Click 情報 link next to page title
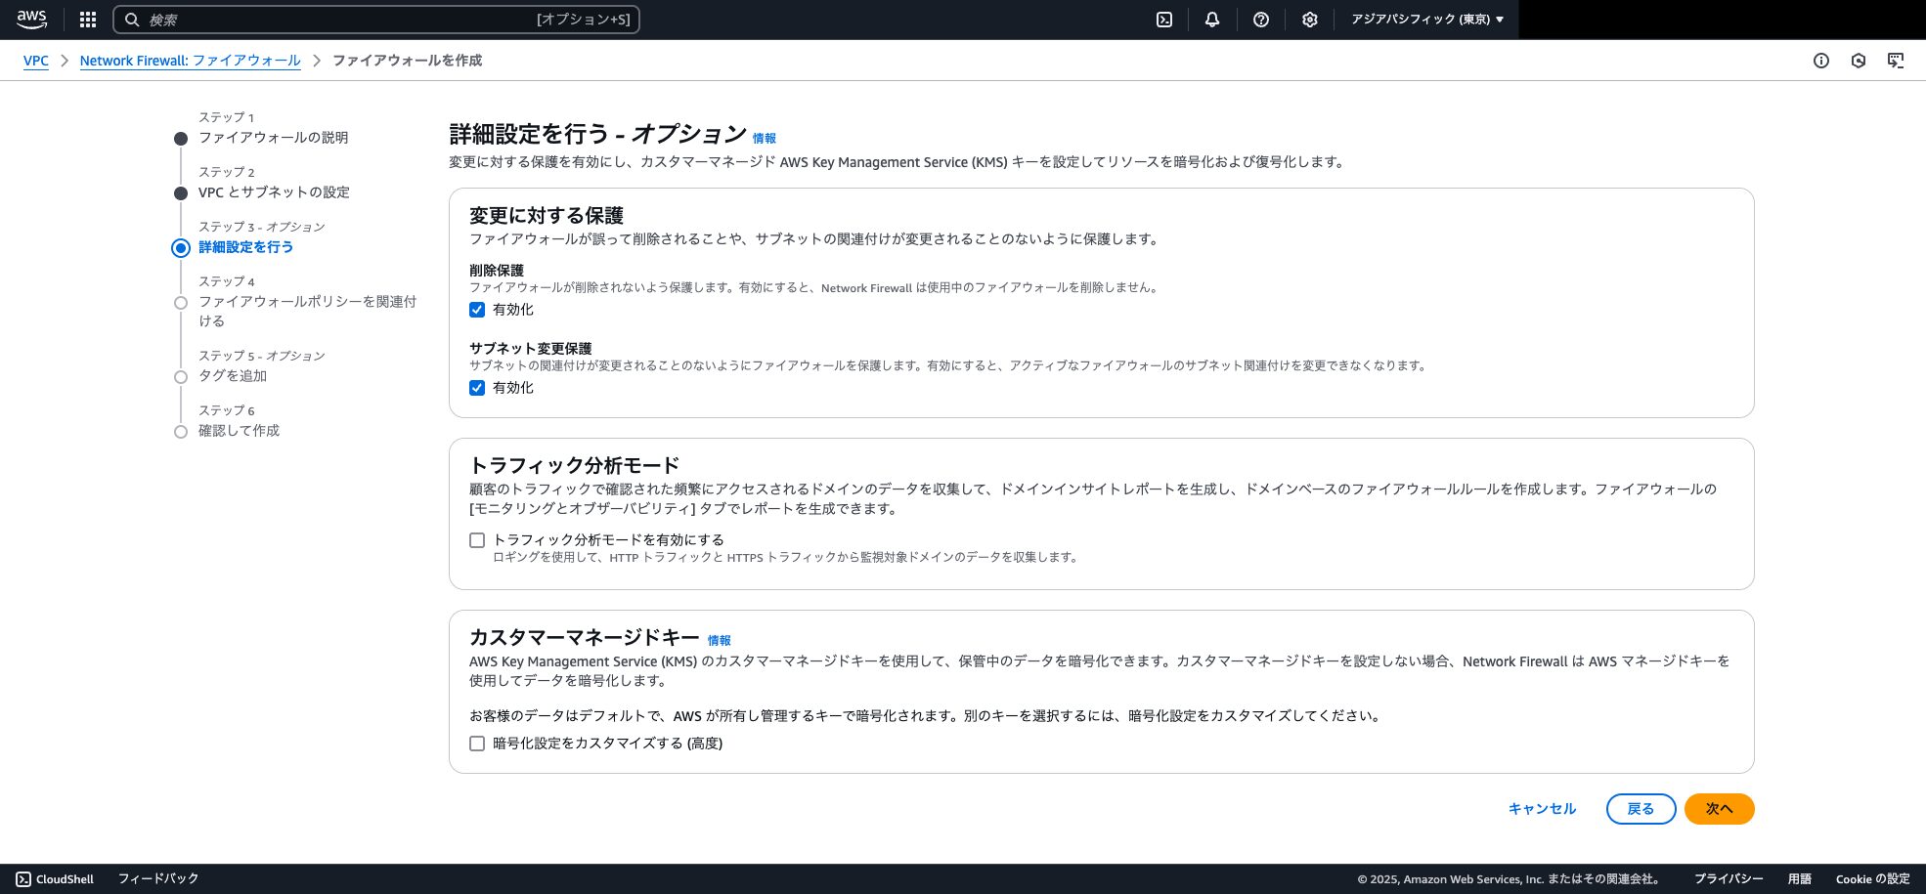 (x=764, y=139)
